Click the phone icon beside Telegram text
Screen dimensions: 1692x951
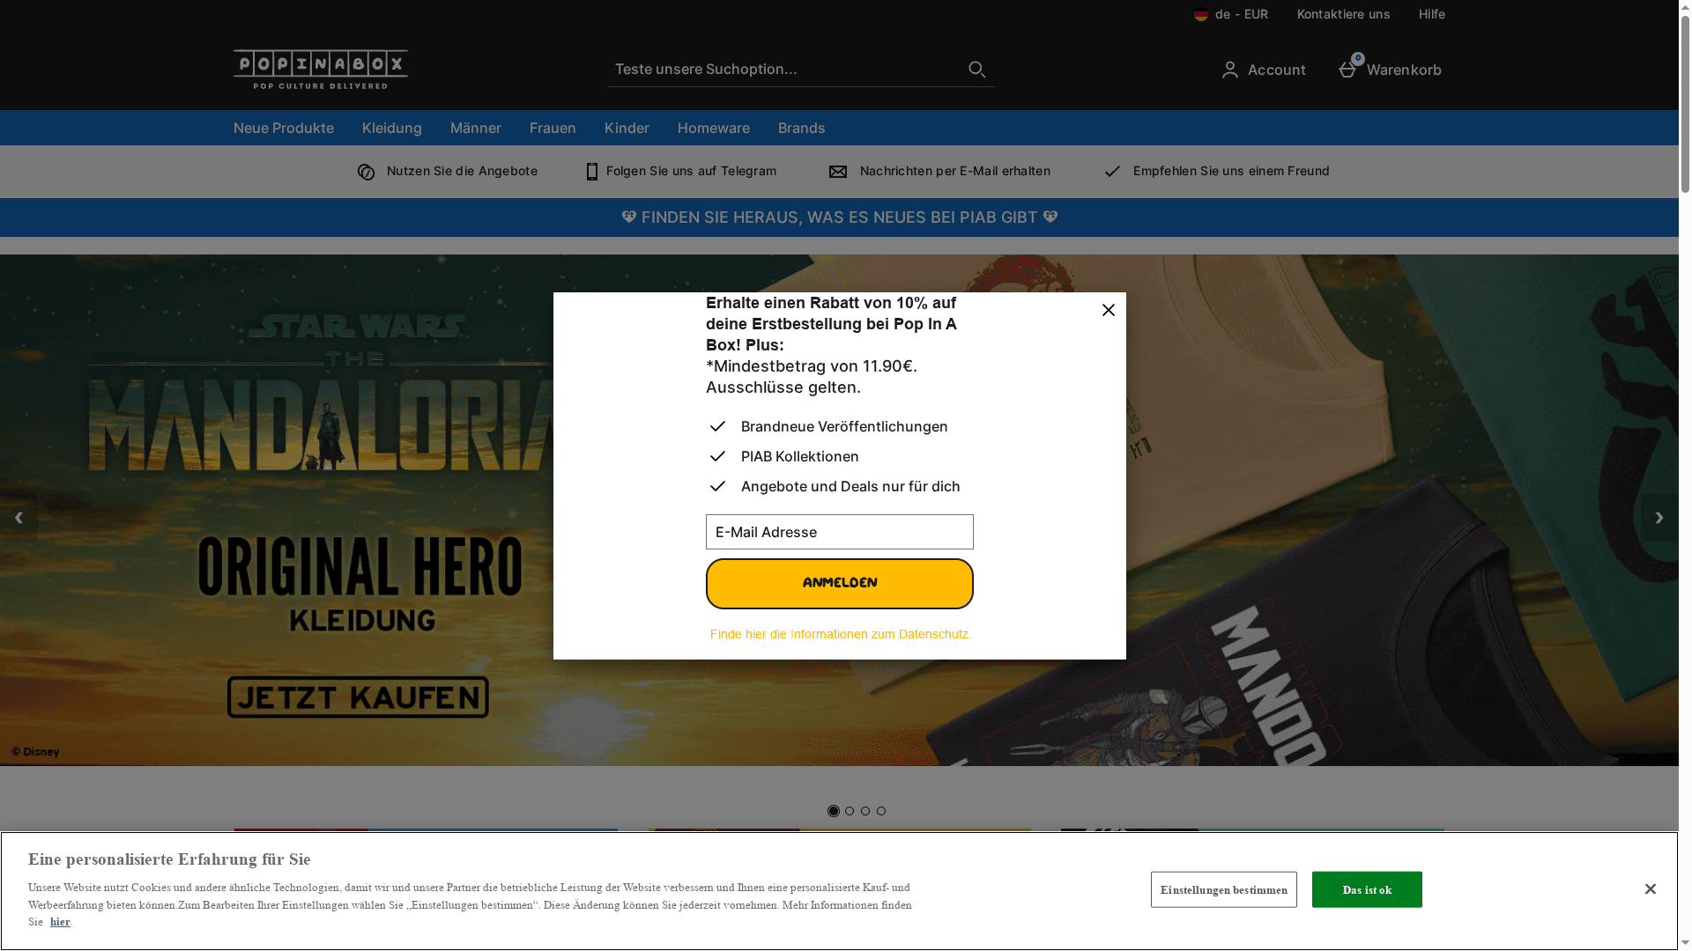[591, 171]
